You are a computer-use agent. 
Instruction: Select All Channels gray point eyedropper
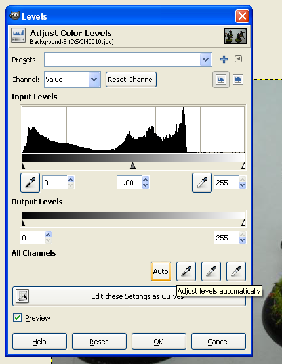coord(211,271)
